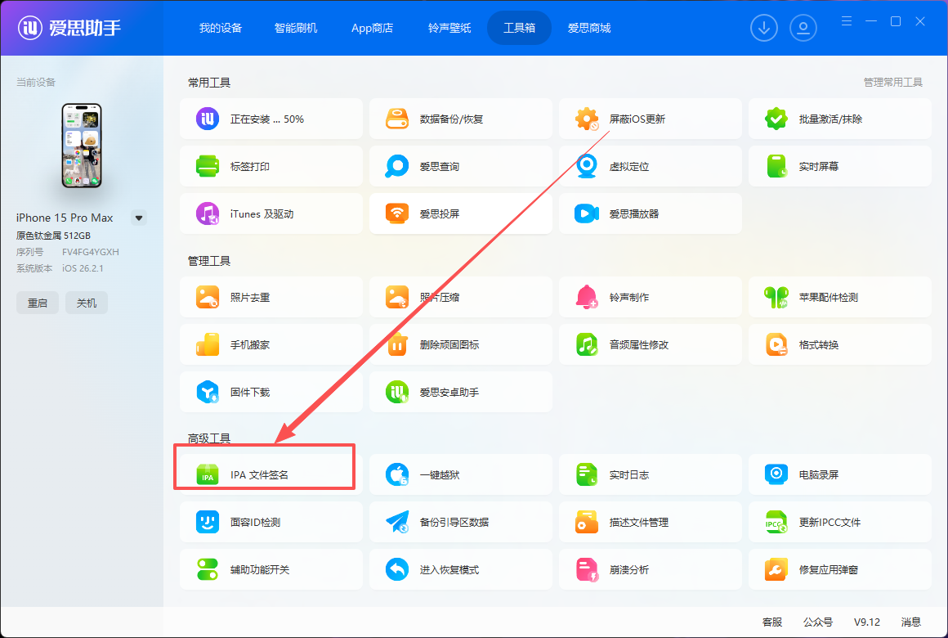Switch to the 我的设备 tab

tap(221, 28)
